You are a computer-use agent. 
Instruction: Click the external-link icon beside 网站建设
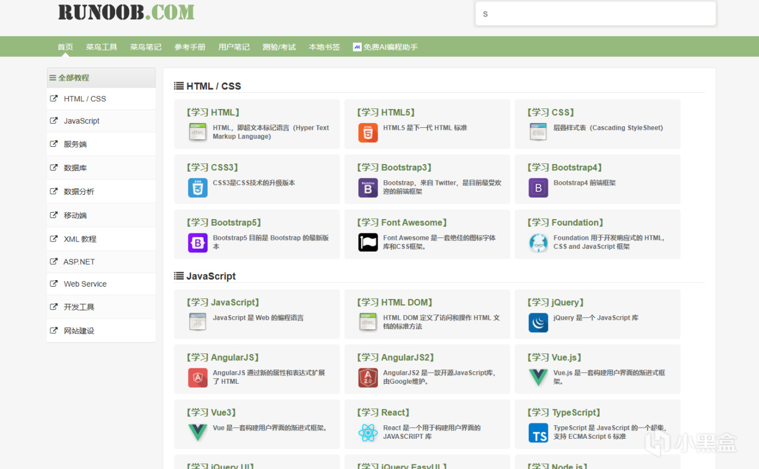tap(54, 330)
